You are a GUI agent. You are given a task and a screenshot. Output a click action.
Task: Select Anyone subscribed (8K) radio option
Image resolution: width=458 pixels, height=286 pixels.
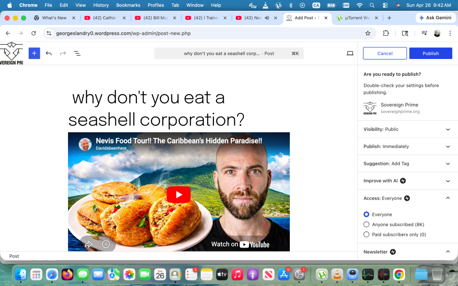pyautogui.click(x=367, y=224)
